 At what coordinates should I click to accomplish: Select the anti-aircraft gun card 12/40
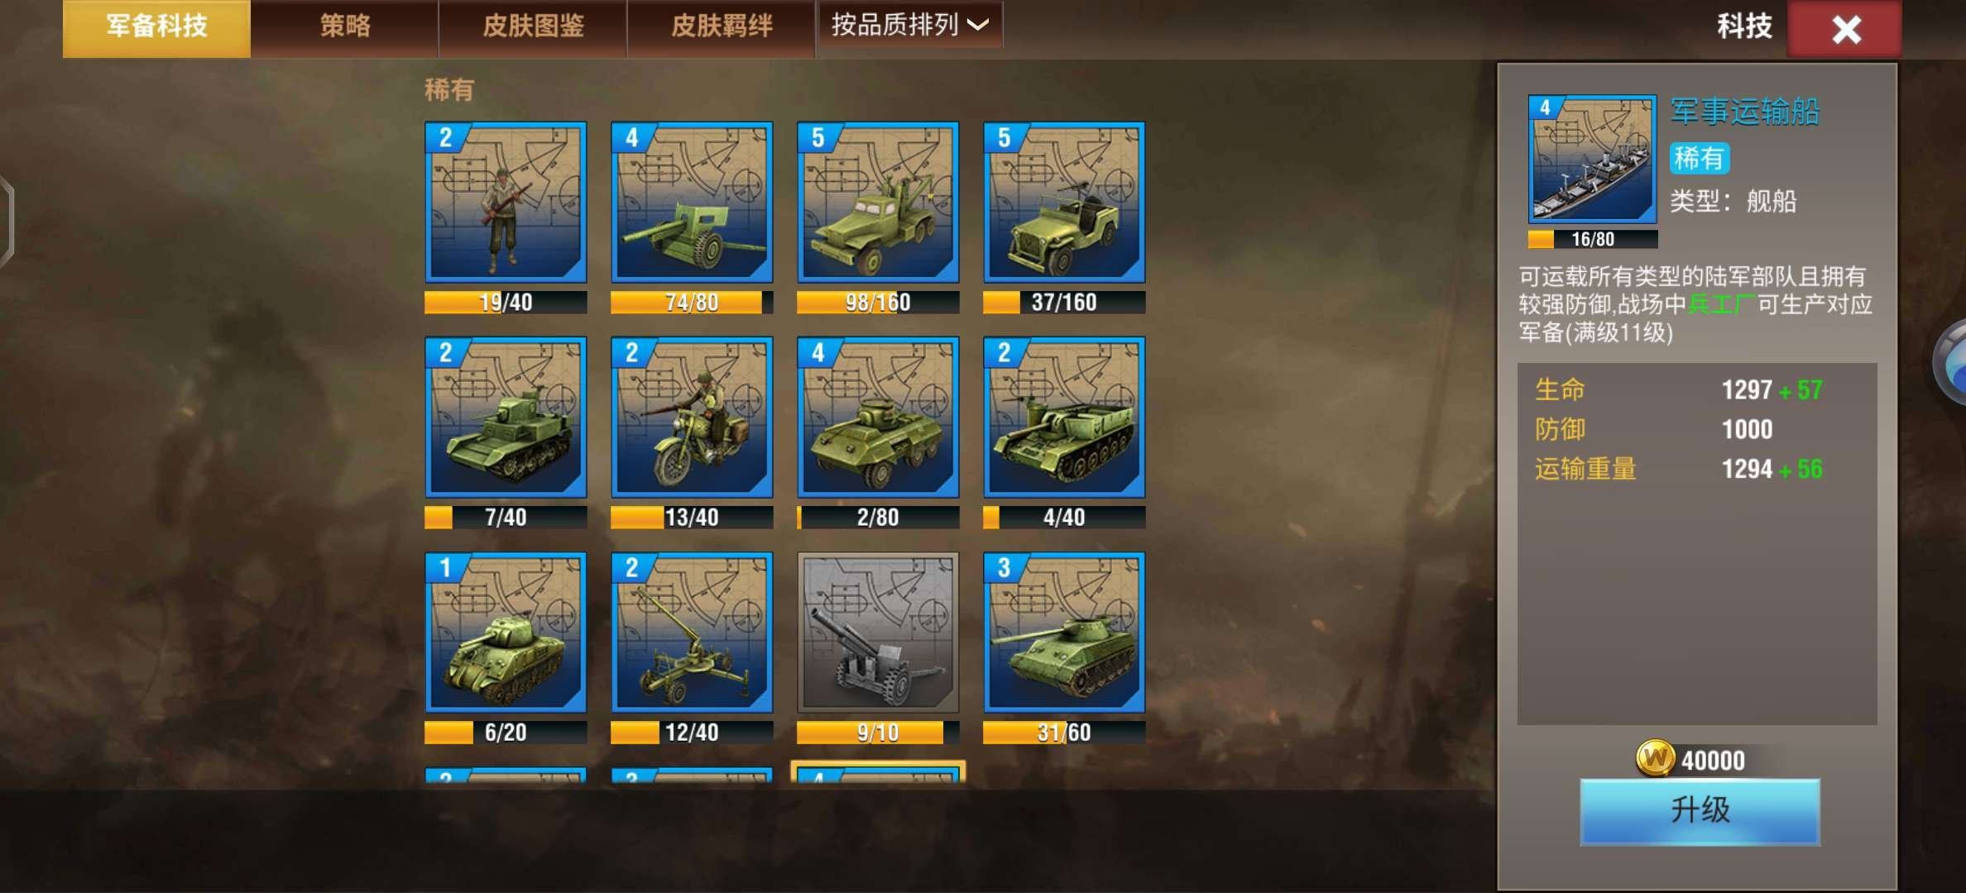tap(692, 633)
